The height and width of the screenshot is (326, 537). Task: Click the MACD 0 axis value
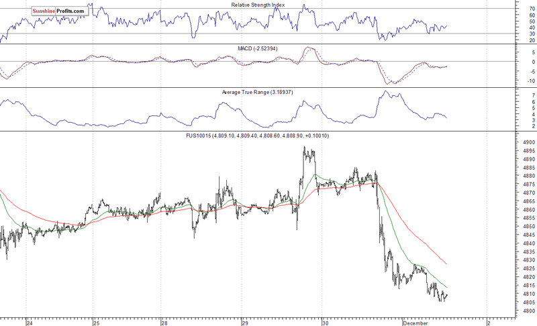pyautogui.click(x=533, y=62)
